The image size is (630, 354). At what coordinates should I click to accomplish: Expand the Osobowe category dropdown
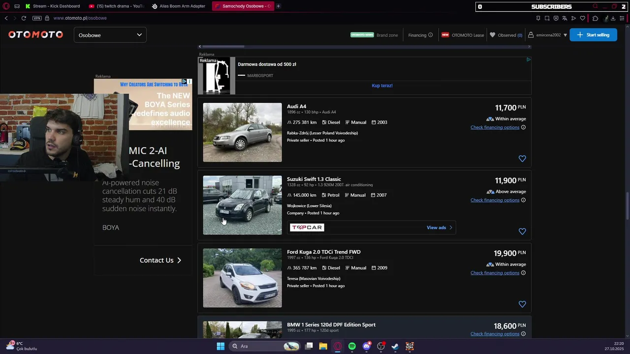pyautogui.click(x=110, y=35)
